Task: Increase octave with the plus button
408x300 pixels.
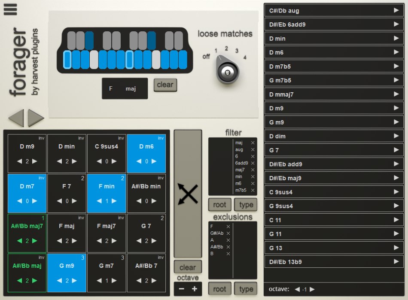Action: pos(195,289)
